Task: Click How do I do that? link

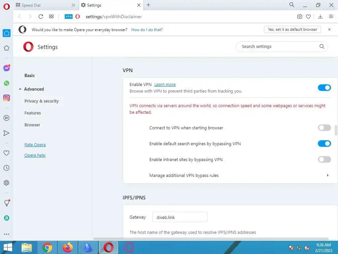Action: tap(147, 29)
